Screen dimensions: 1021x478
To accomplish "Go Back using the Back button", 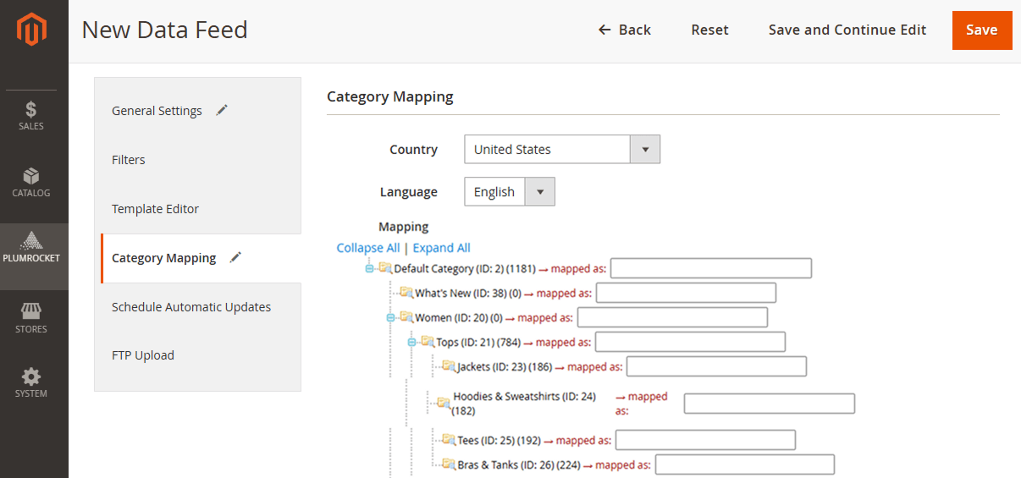I will pyautogui.click(x=625, y=30).
